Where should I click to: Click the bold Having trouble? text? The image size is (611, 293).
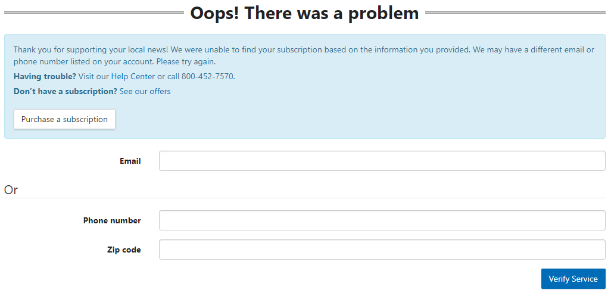pyautogui.click(x=45, y=76)
